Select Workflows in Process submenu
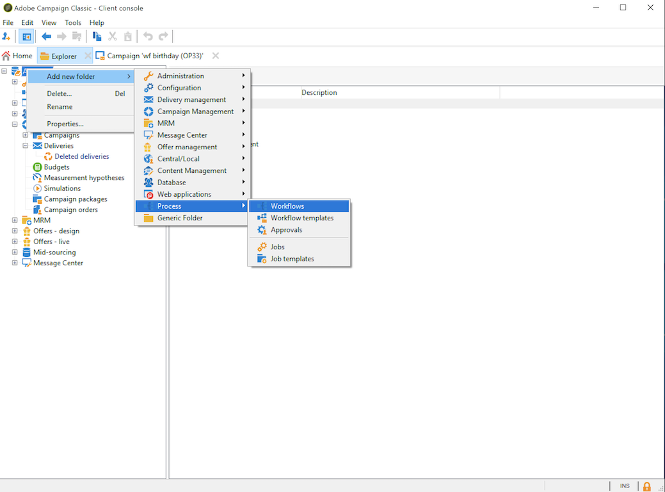 click(x=299, y=206)
